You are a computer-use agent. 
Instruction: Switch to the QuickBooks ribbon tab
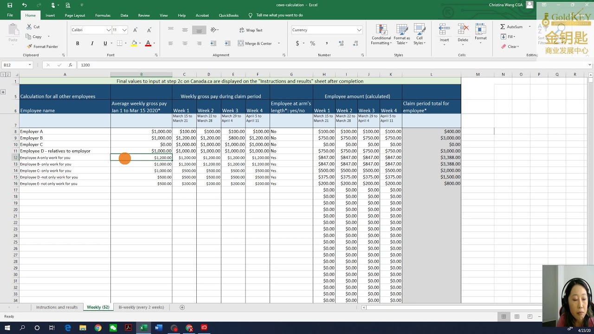tap(229, 15)
